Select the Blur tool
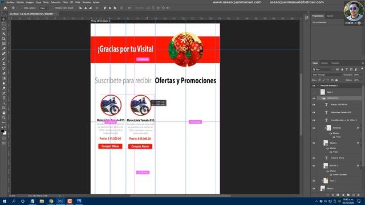Viewport: 365px width, 205px height. click(x=4, y=83)
